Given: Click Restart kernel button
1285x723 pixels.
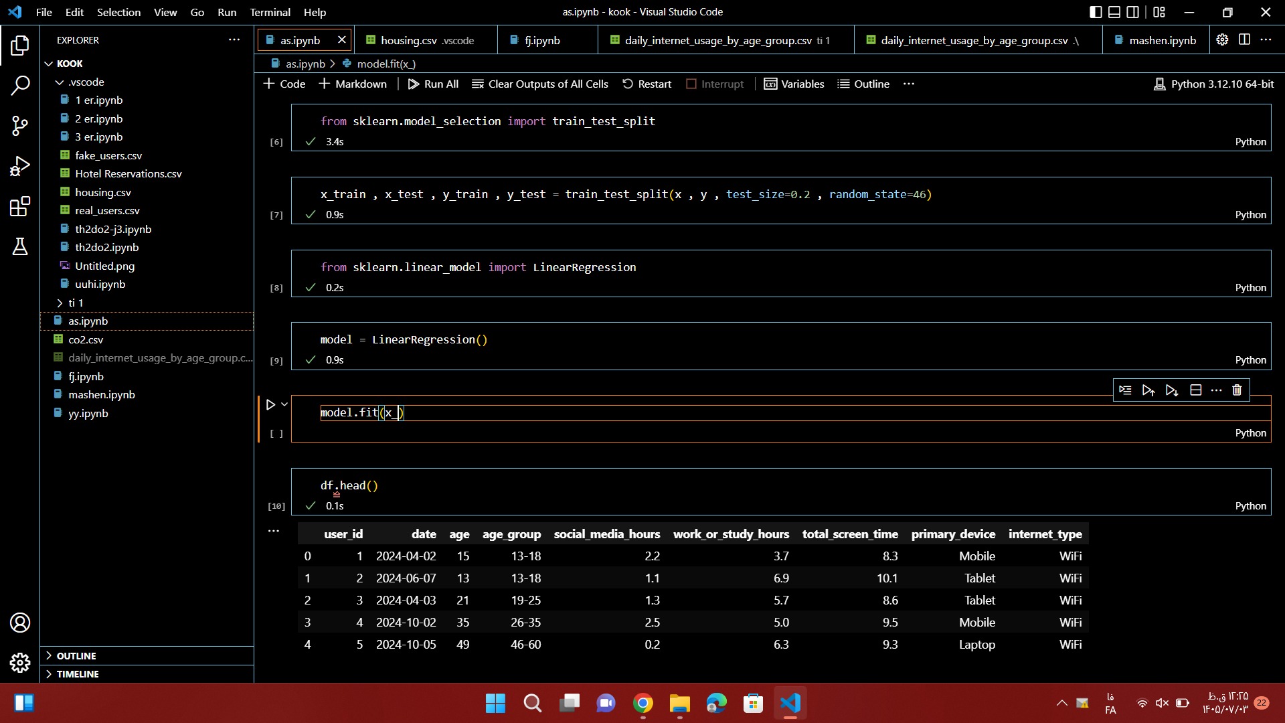Looking at the screenshot, I should [x=647, y=84].
